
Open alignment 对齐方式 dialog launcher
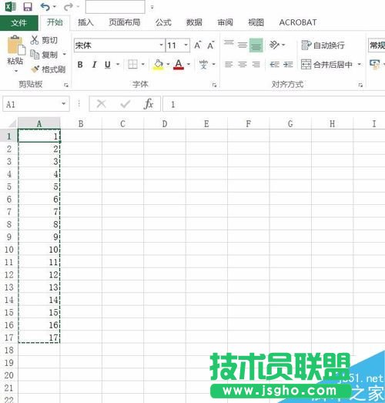[x=360, y=85]
